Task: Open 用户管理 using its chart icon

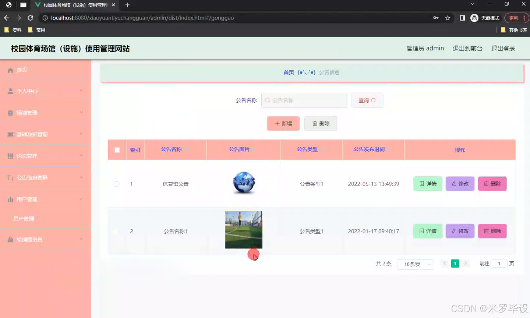Action: tap(10, 199)
